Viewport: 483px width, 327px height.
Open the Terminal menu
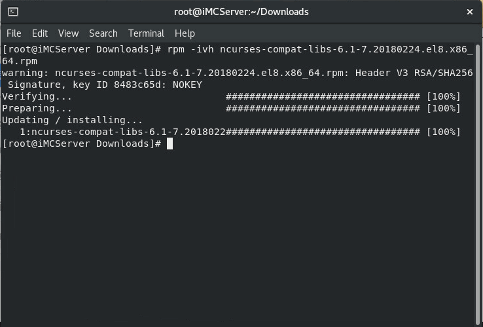146,33
